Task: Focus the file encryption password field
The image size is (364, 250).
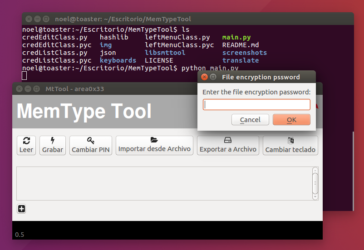Action: (256, 104)
